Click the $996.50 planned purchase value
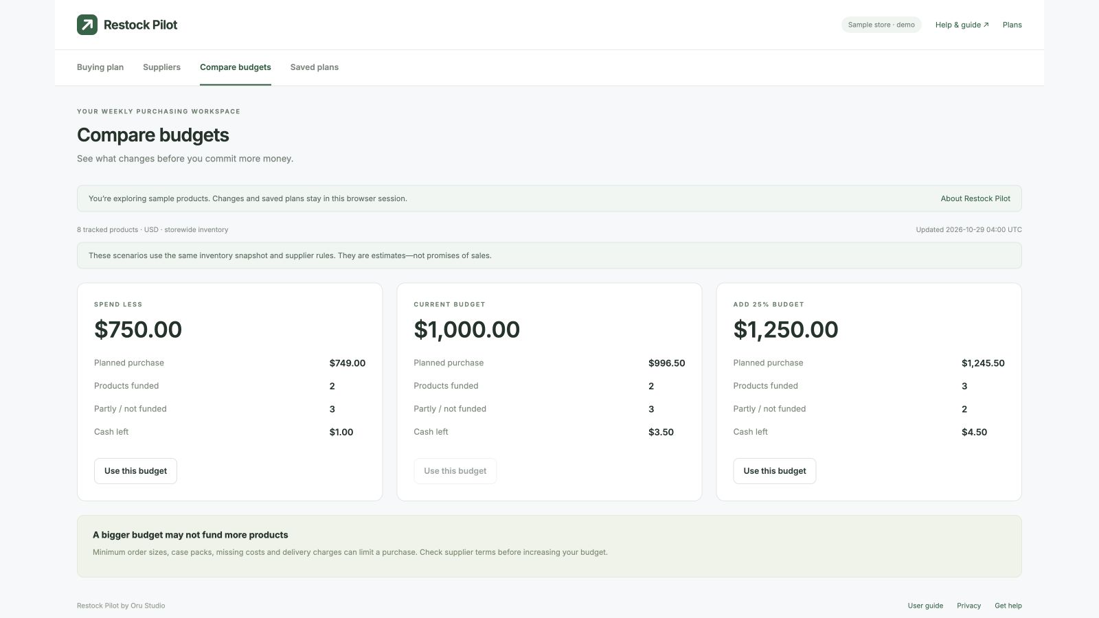 (x=667, y=363)
